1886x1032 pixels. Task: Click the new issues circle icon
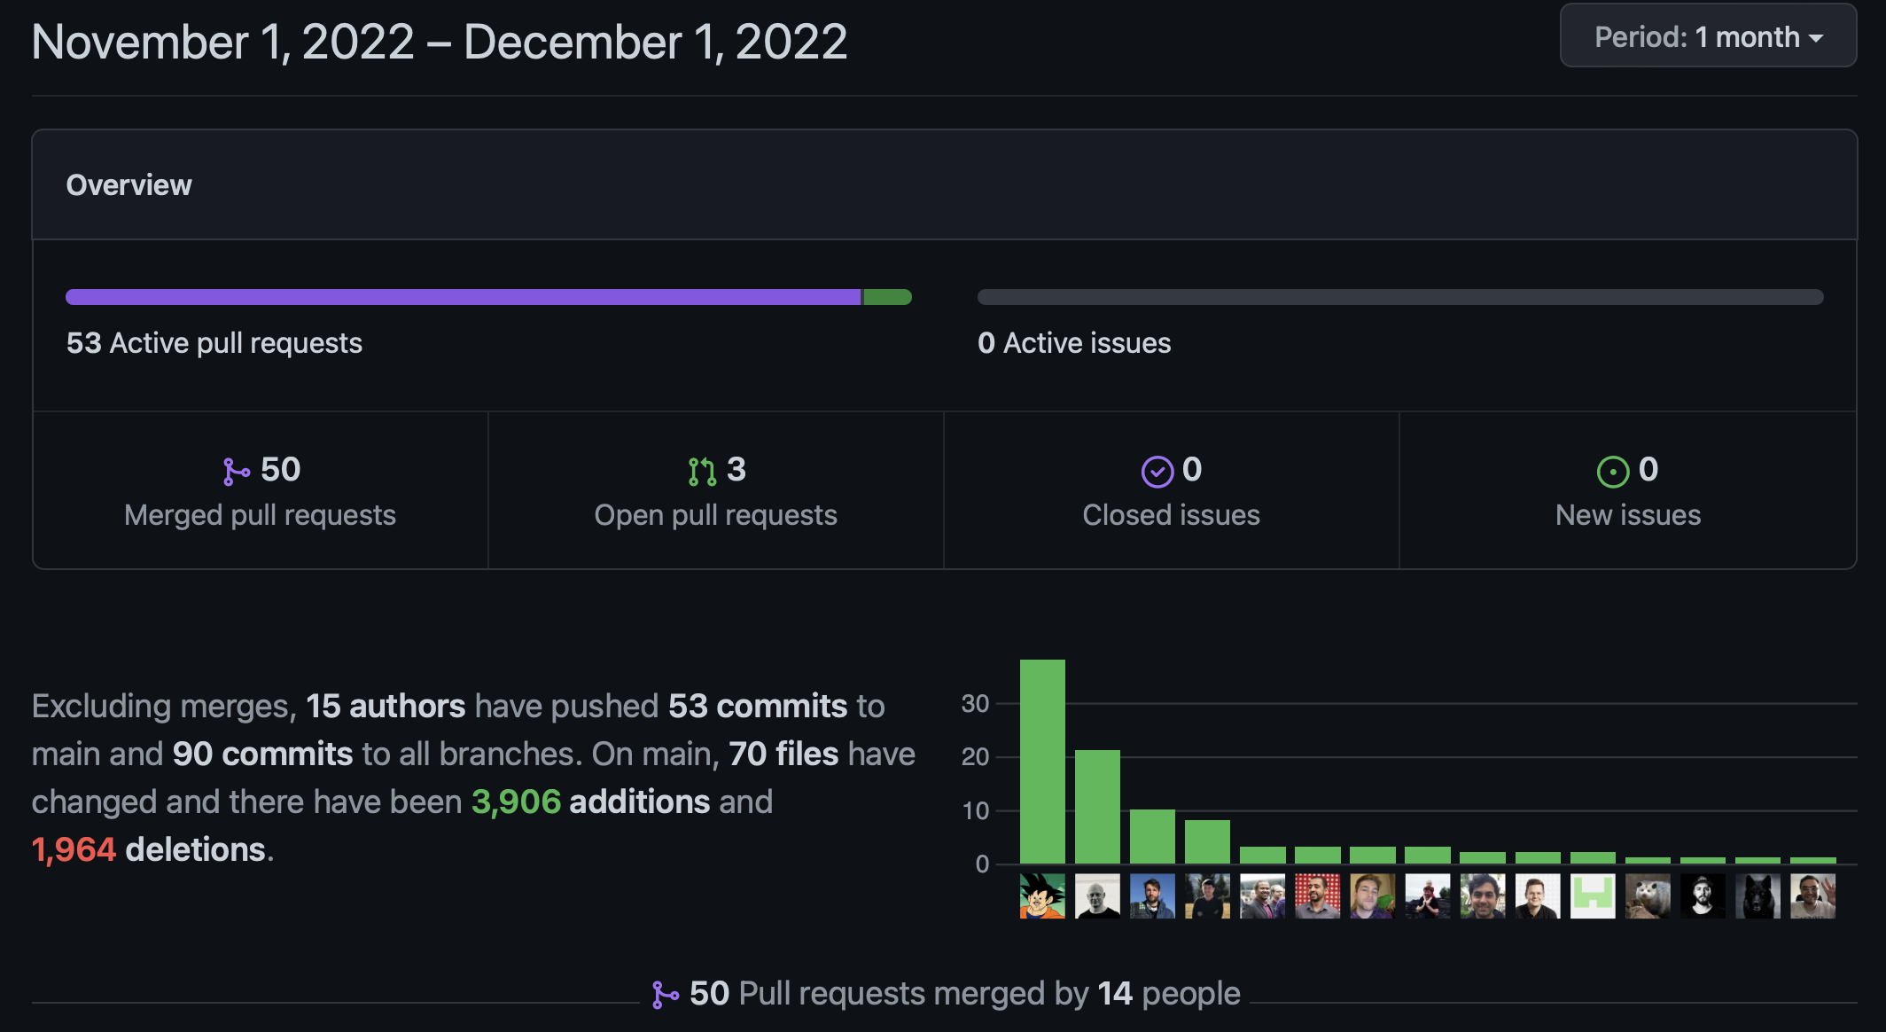(1612, 472)
